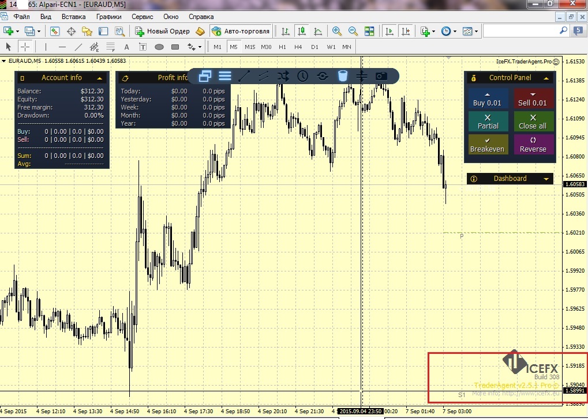This screenshot has width=588, height=419.
Task: Open the Navigator folder-star icon
Action: click(87, 32)
